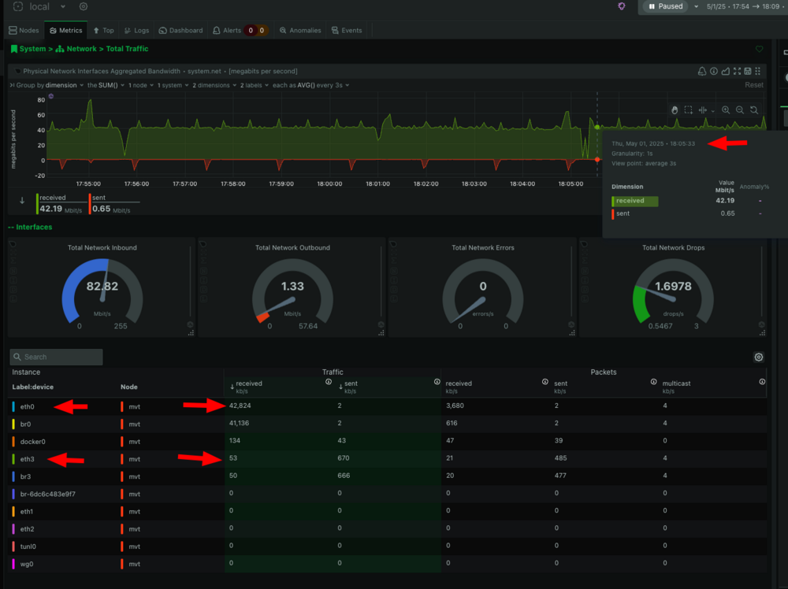Click the zoom out magnifier on chart

coord(740,110)
